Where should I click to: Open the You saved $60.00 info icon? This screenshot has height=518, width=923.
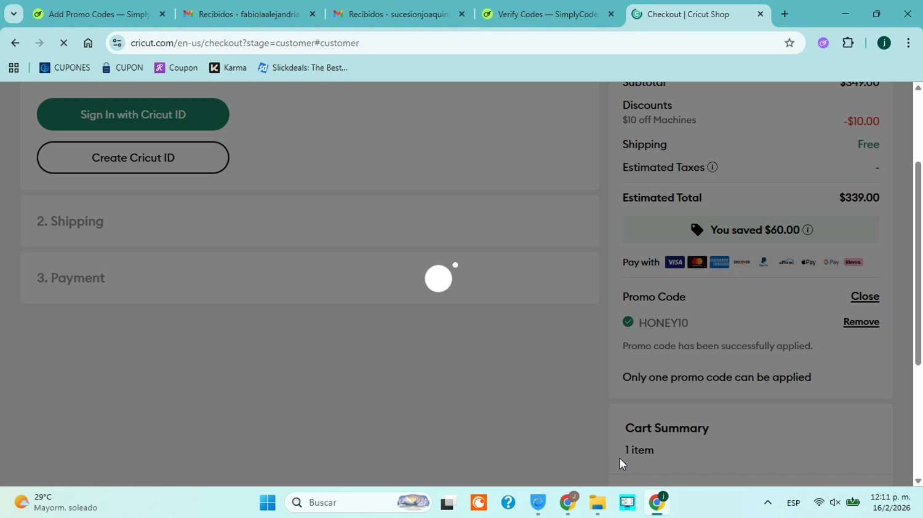coord(808,230)
